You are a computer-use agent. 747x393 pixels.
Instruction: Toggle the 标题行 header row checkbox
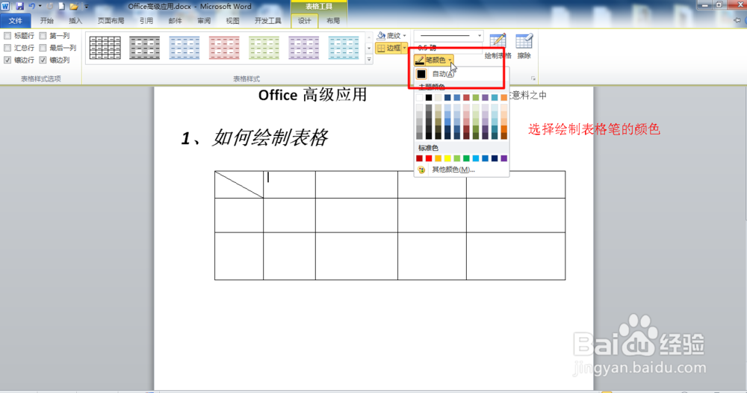tap(7, 36)
